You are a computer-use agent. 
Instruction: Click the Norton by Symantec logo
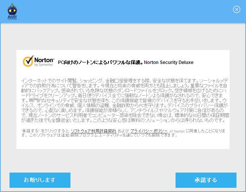tap(38, 61)
